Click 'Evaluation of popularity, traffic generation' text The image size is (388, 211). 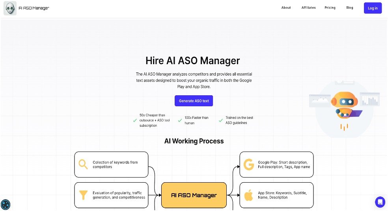[x=119, y=195]
